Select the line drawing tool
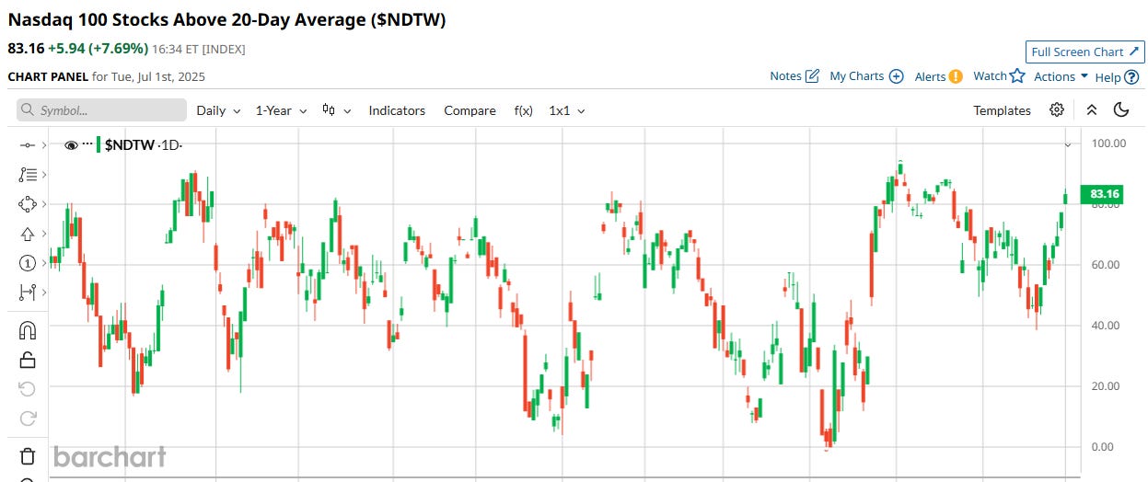Image resolution: width=1148 pixels, height=482 pixels. (x=27, y=145)
